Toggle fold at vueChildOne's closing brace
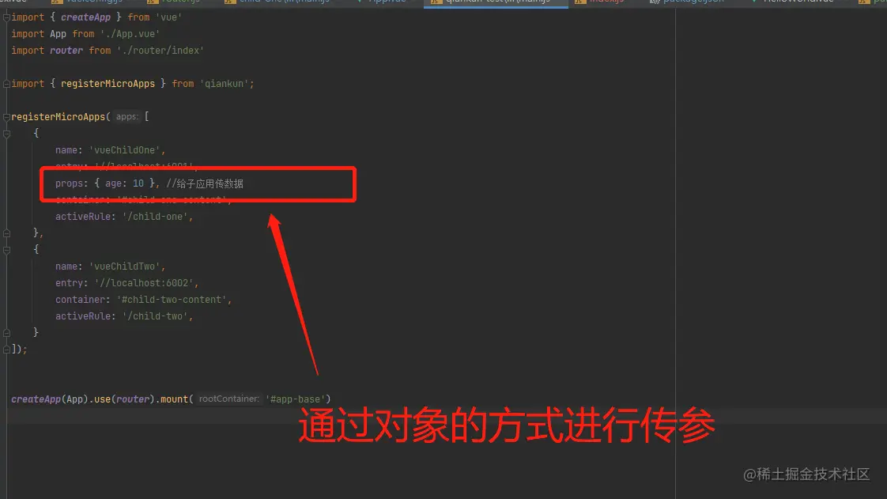The image size is (887, 499). pyautogui.click(x=6, y=233)
